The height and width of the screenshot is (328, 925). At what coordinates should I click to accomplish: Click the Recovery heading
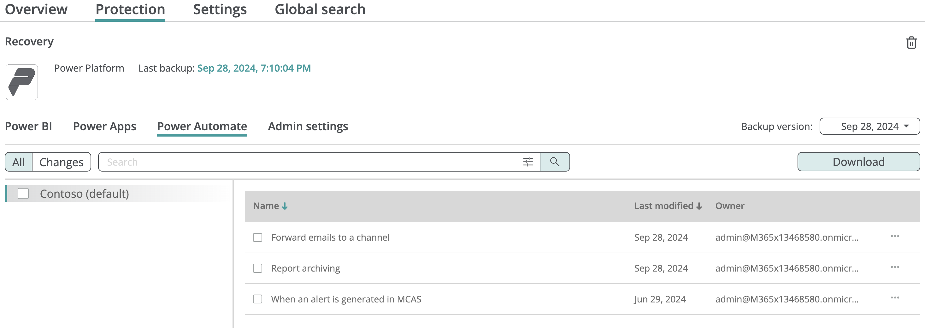[x=29, y=42]
